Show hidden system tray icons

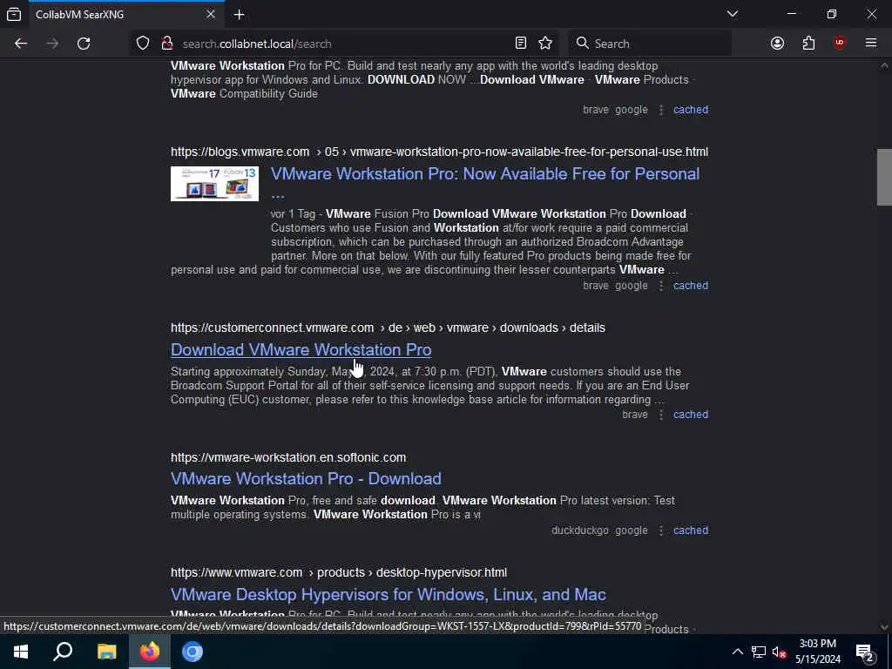(737, 652)
